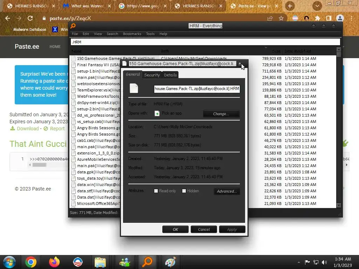Click the Change... button
The height and width of the screenshot is (269, 359).
[221, 114]
